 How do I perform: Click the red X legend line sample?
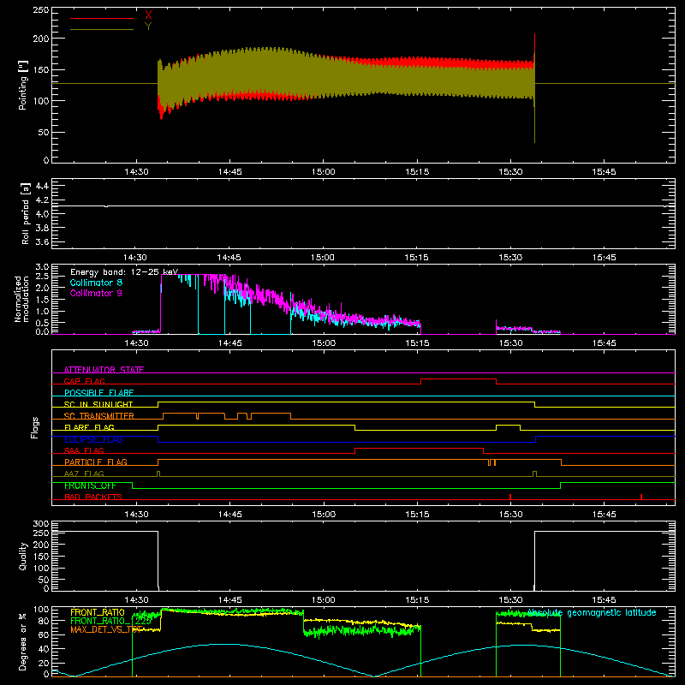click(102, 18)
